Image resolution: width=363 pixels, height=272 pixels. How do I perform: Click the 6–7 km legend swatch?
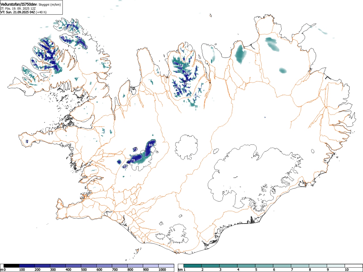[282, 266]
